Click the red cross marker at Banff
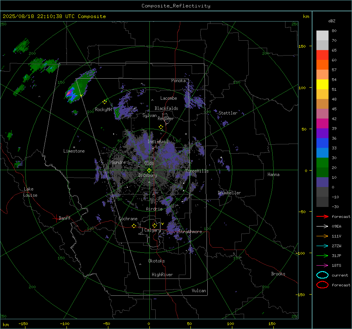This screenshot has height=329, width=352. click(x=56, y=218)
